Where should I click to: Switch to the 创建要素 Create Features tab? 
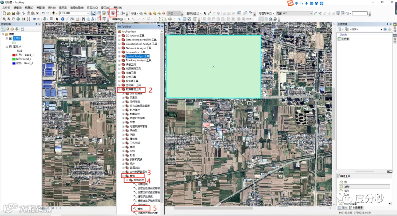tap(356, 208)
